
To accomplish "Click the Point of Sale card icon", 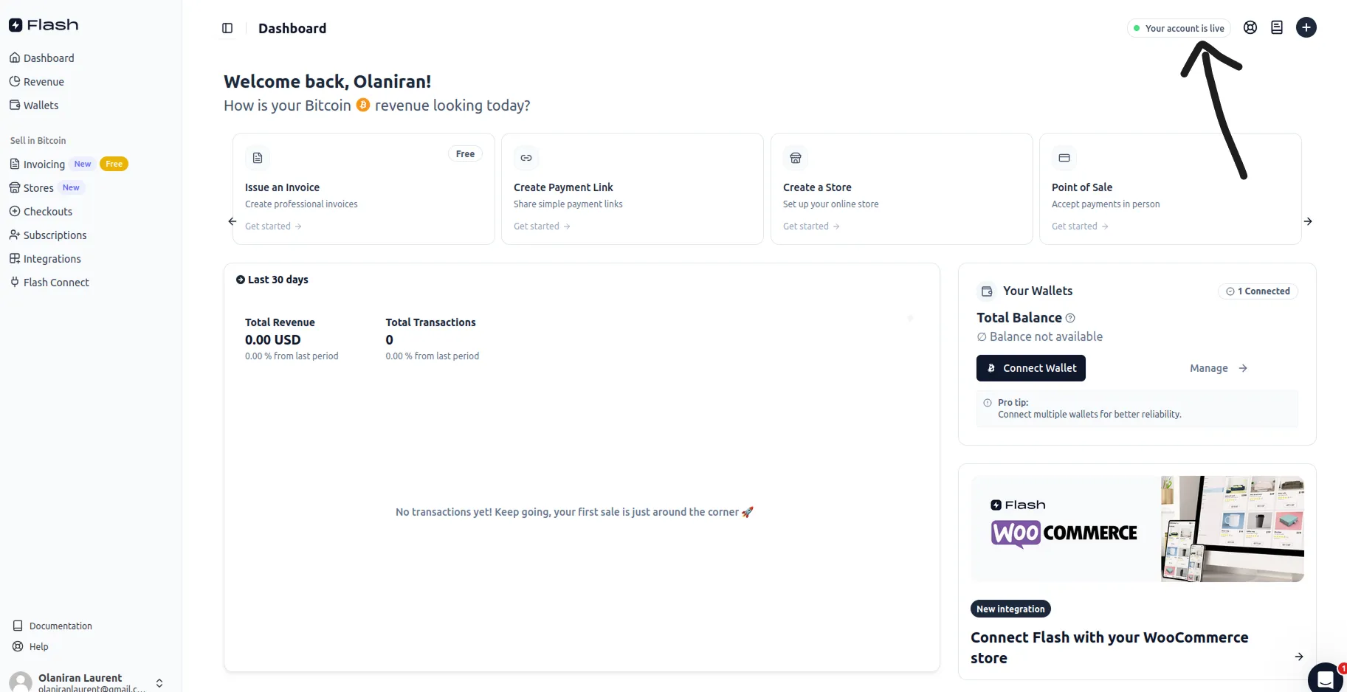I will pyautogui.click(x=1064, y=158).
